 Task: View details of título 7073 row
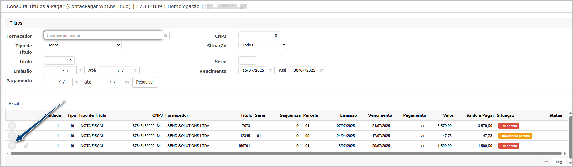click(12, 126)
